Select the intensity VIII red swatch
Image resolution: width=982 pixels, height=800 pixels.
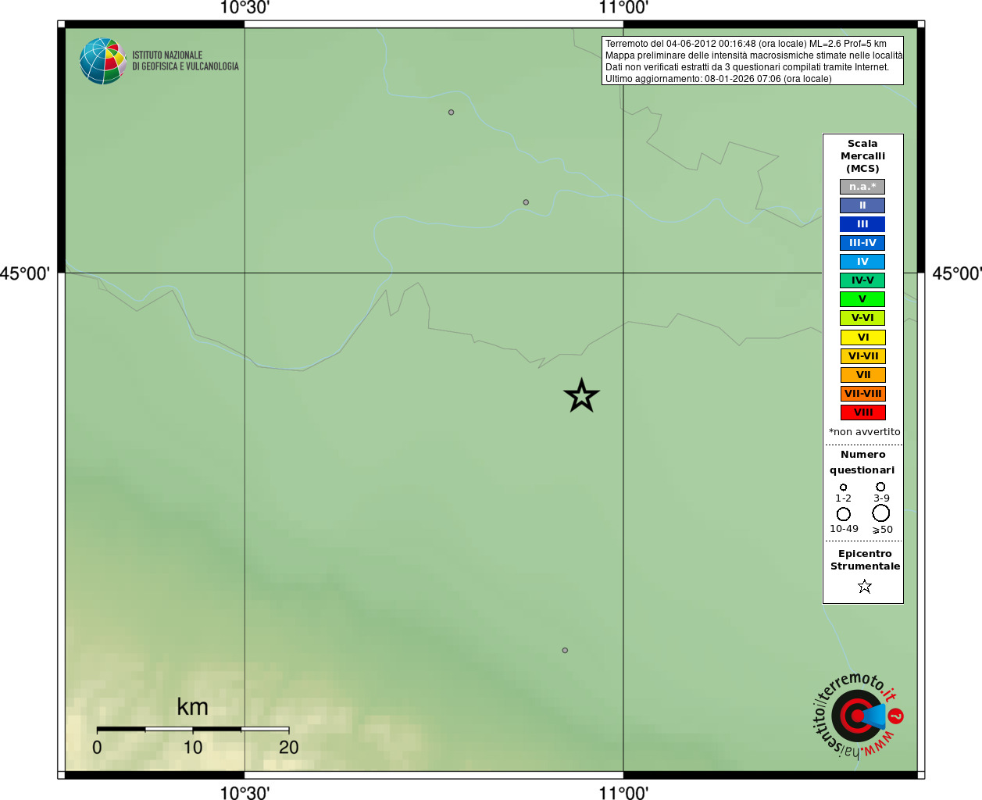click(862, 412)
